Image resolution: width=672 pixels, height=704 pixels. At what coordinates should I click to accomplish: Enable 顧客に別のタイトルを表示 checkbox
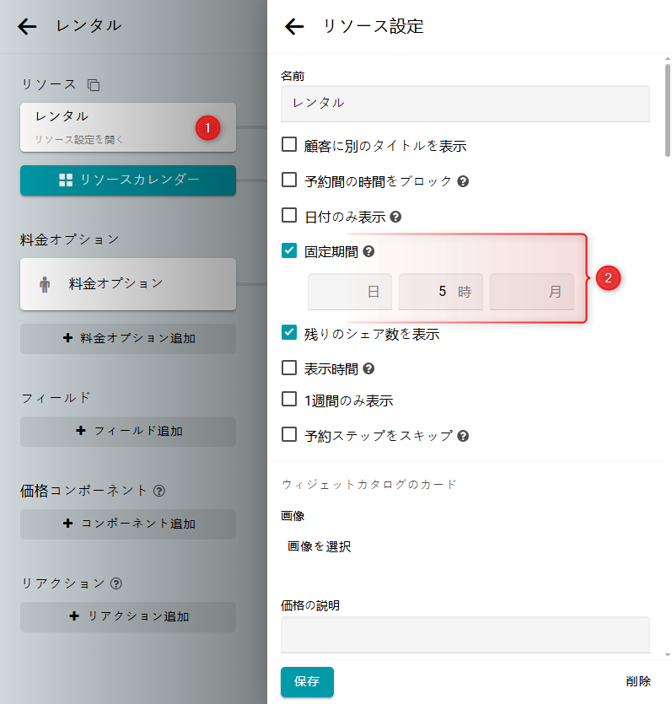tap(289, 145)
